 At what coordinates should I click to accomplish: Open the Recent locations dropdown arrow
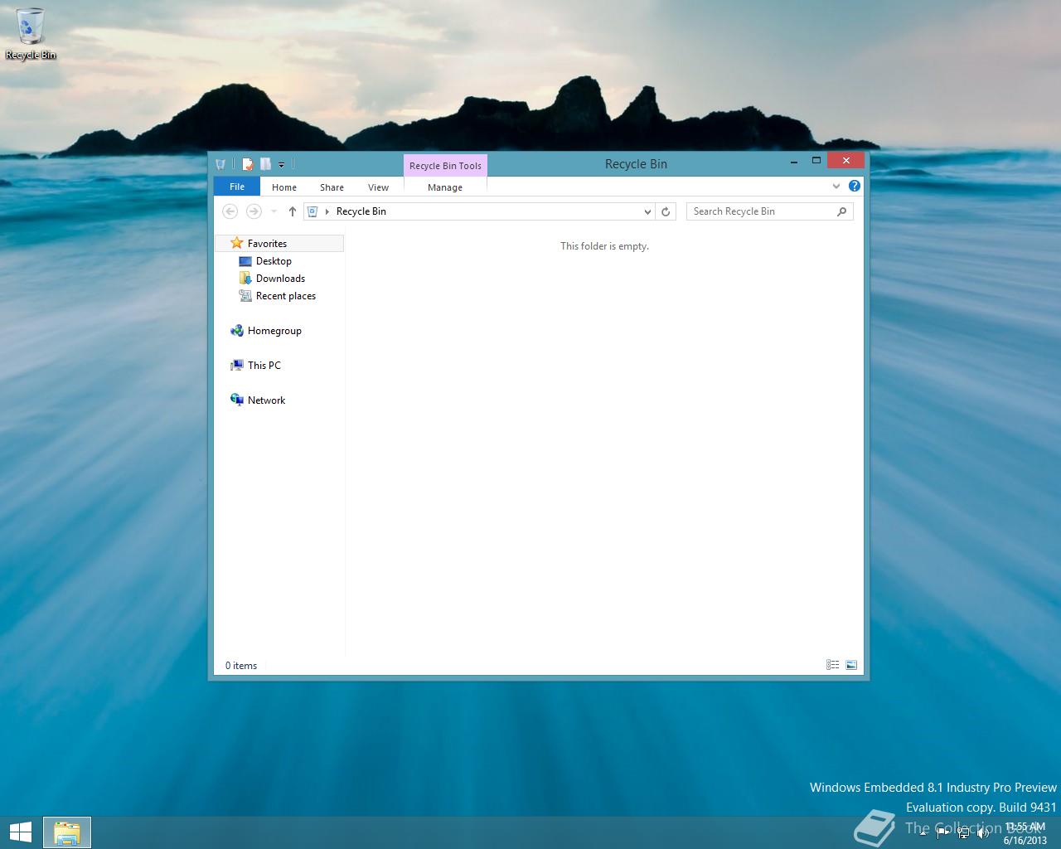274,212
